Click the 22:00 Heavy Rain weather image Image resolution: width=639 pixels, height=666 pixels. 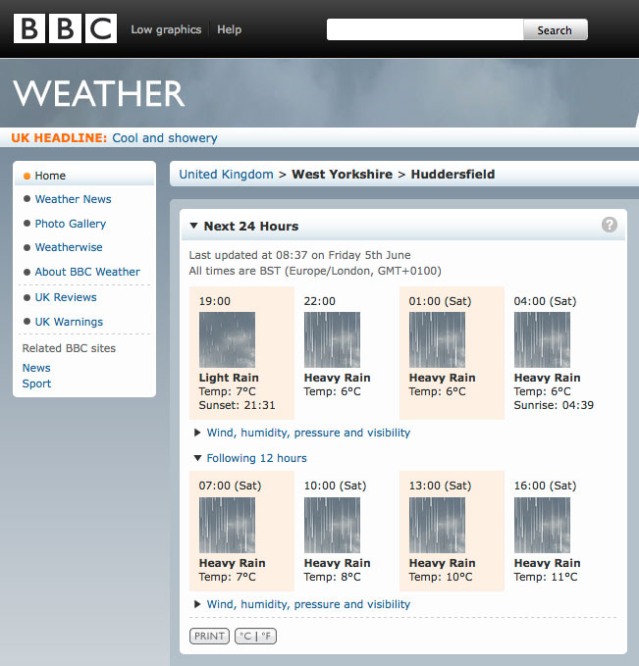pyautogui.click(x=332, y=339)
